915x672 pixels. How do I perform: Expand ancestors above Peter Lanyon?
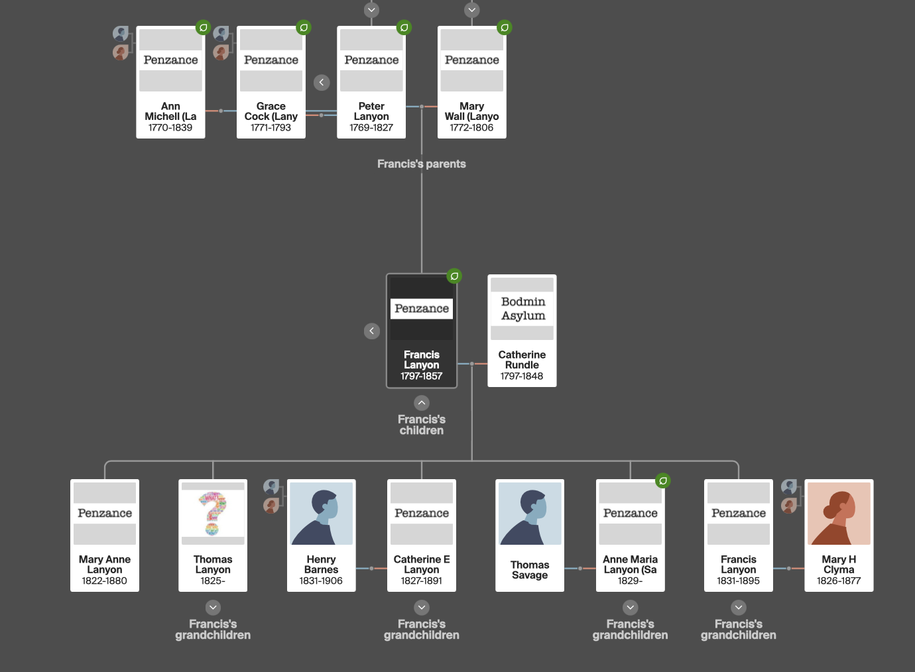pyautogui.click(x=372, y=10)
